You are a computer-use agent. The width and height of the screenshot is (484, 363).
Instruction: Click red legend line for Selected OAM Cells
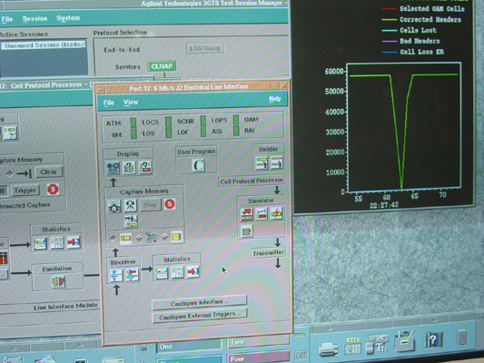(x=390, y=8)
